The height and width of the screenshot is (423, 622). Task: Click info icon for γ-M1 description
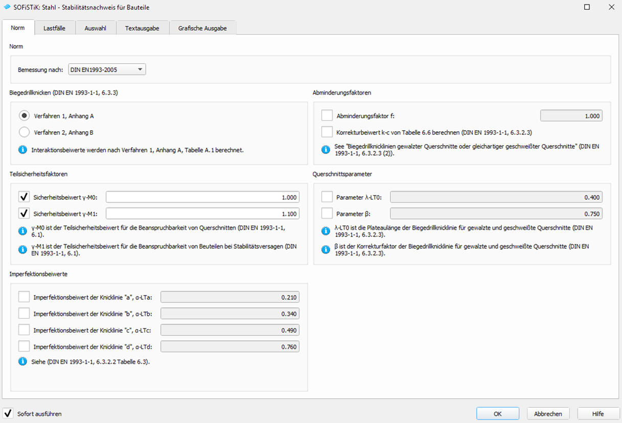click(23, 249)
